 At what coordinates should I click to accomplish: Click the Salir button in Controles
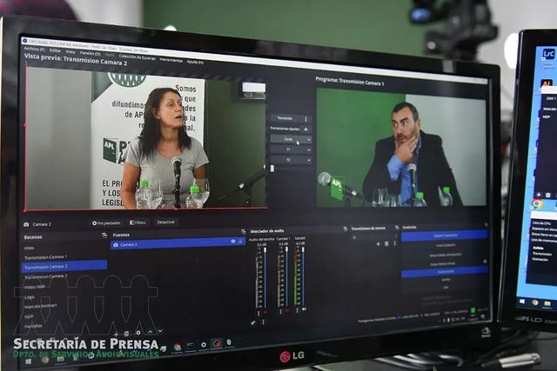(x=446, y=288)
